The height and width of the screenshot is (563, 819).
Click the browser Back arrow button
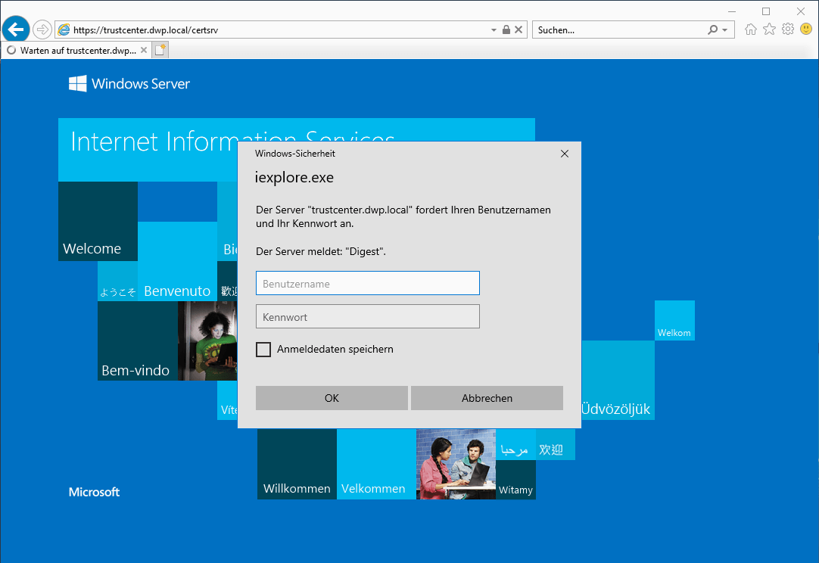[x=16, y=30]
